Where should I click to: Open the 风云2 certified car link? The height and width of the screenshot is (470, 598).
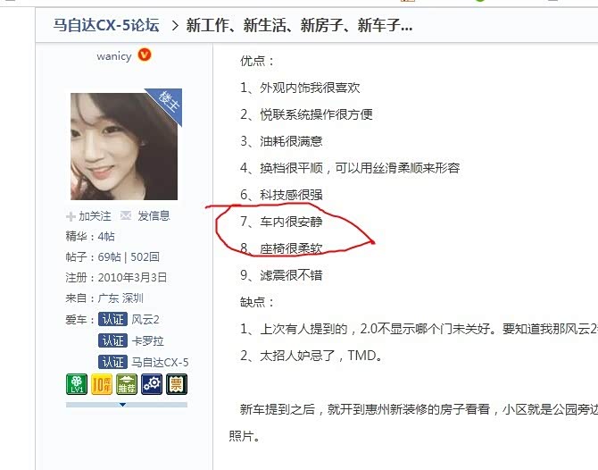[145, 319]
